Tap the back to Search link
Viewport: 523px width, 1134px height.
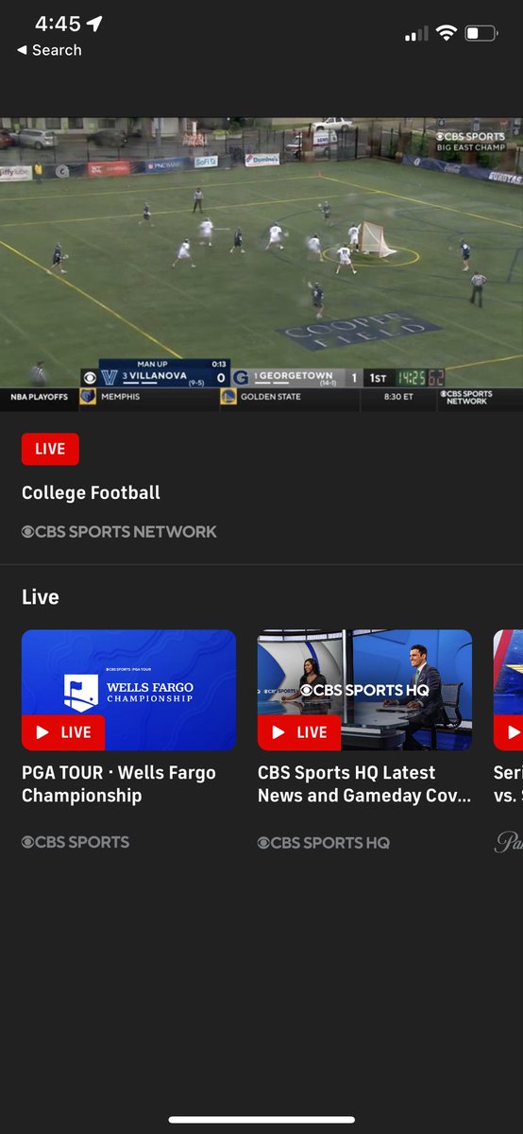coord(49,50)
